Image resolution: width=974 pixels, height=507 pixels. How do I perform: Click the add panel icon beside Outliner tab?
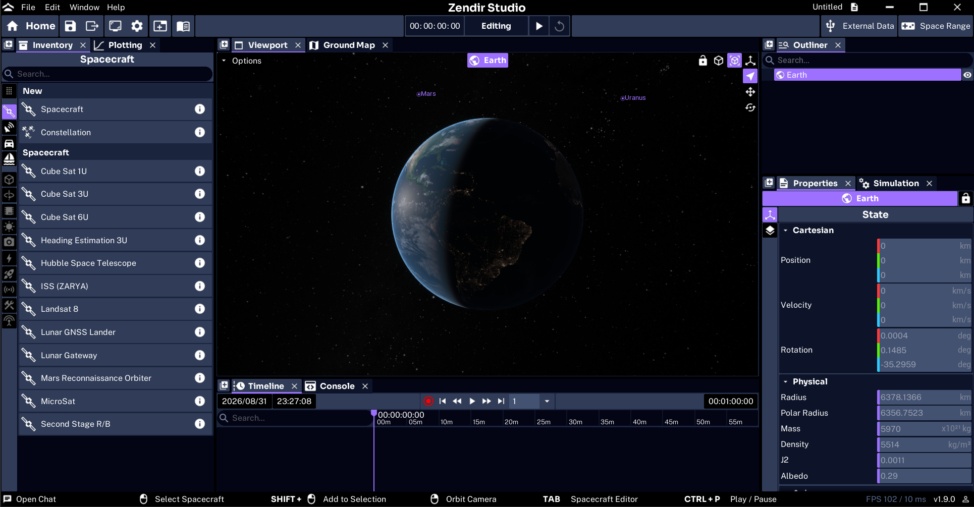click(x=769, y=45)
